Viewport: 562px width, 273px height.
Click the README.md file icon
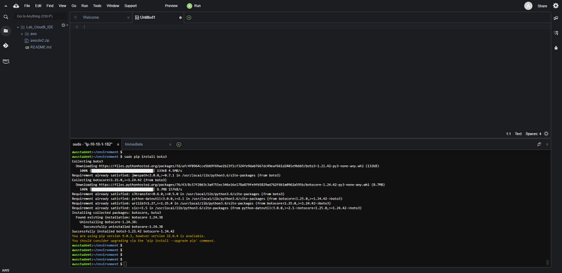tap(27, 47)
